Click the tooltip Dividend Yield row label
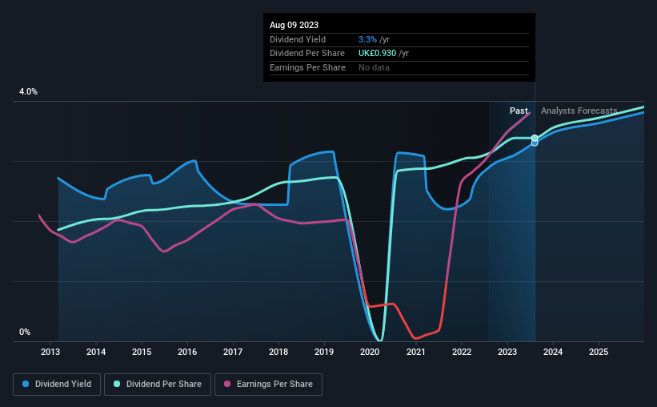657x407 pixels. [298, 39]
